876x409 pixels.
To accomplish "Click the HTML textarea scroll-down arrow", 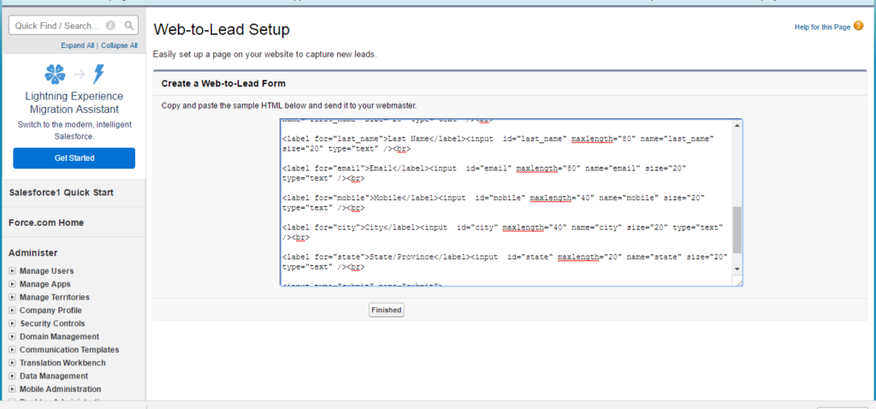I will [x=737, y=269].
